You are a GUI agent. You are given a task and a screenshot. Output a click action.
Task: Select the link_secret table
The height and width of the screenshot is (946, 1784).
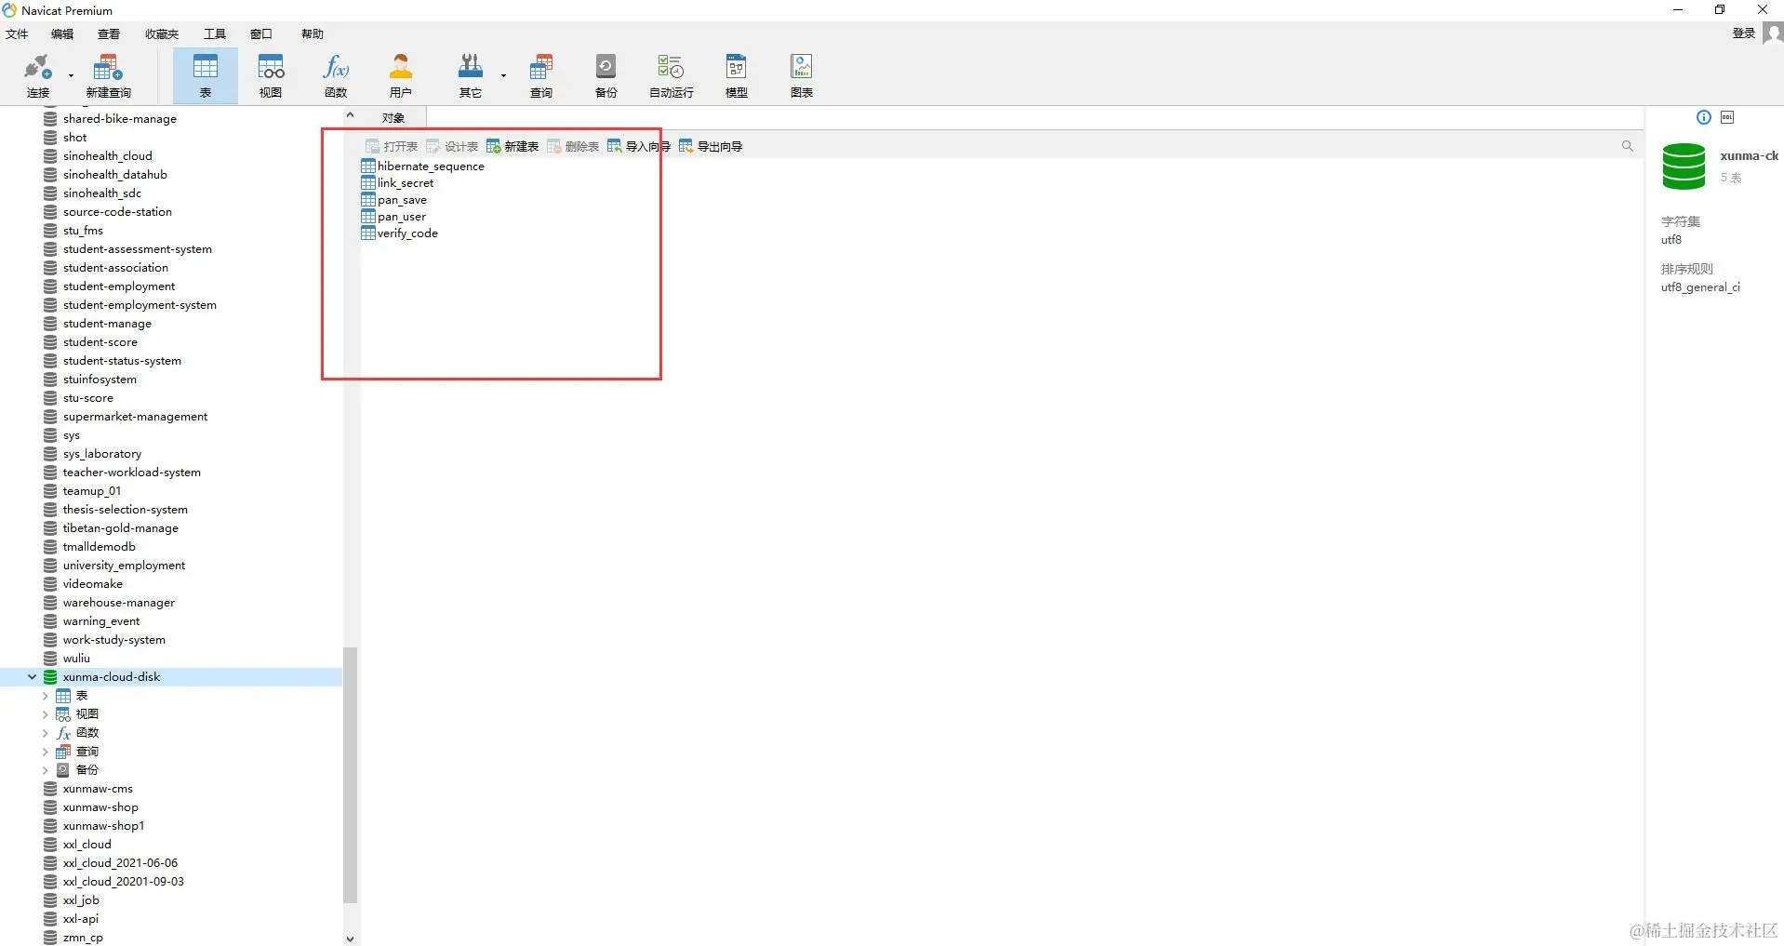397,183
